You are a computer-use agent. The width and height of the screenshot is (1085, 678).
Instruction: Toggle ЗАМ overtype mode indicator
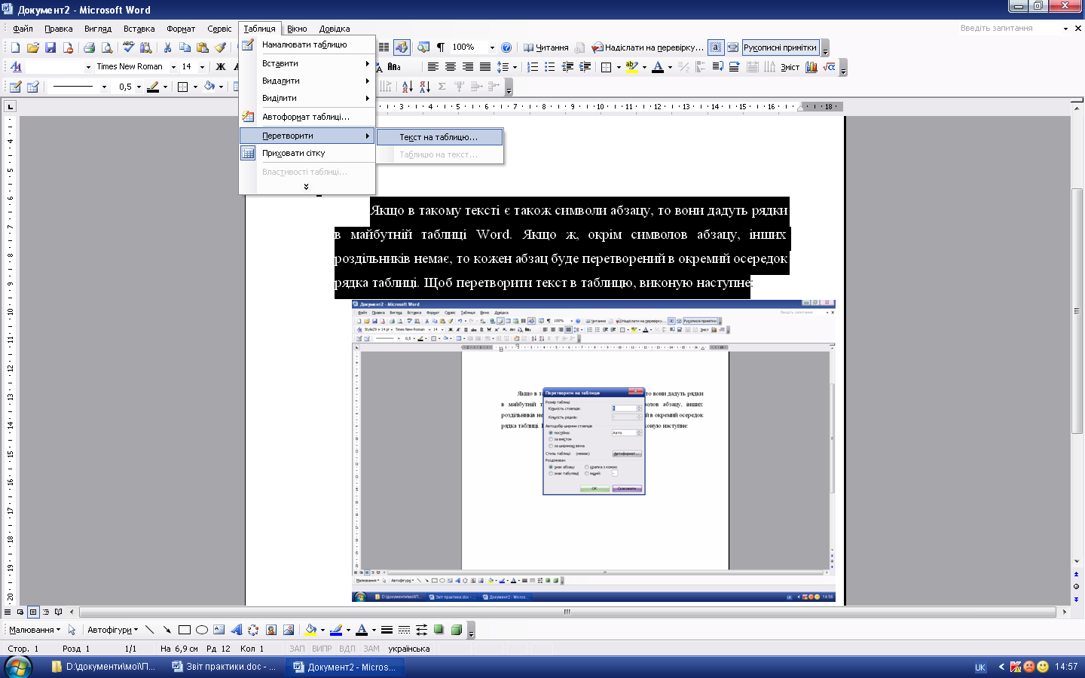coord(371,649)
